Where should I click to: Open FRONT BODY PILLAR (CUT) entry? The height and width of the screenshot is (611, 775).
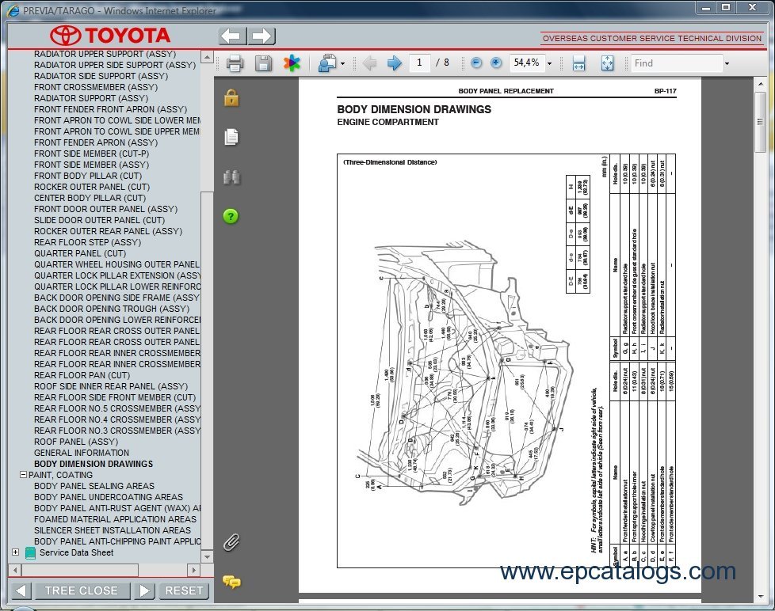(88, 176)
